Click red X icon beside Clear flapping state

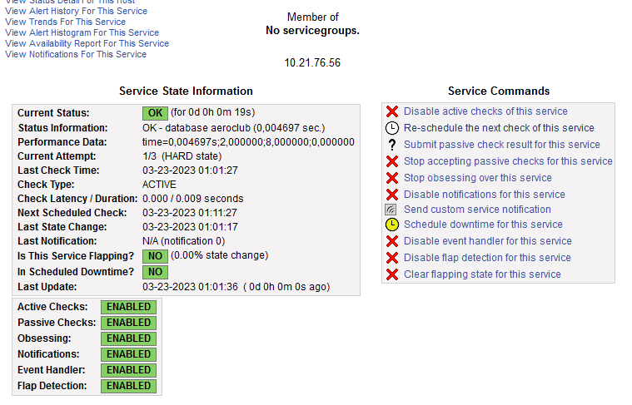pyautogui.click(x=391, y=274)
